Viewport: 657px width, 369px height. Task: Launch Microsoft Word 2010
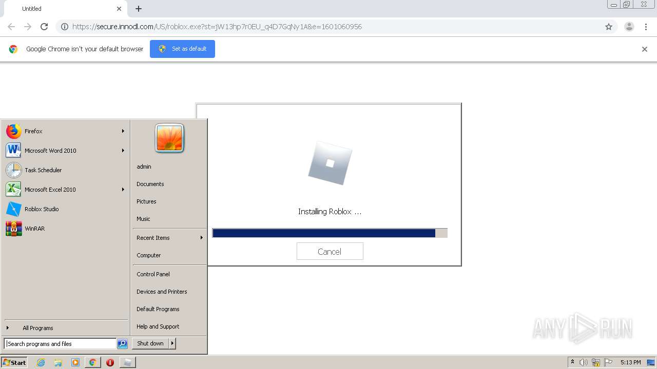point(65,151)
